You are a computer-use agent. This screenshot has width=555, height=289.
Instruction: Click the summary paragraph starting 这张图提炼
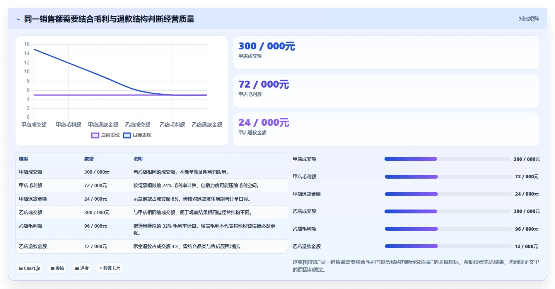point(416,266)
